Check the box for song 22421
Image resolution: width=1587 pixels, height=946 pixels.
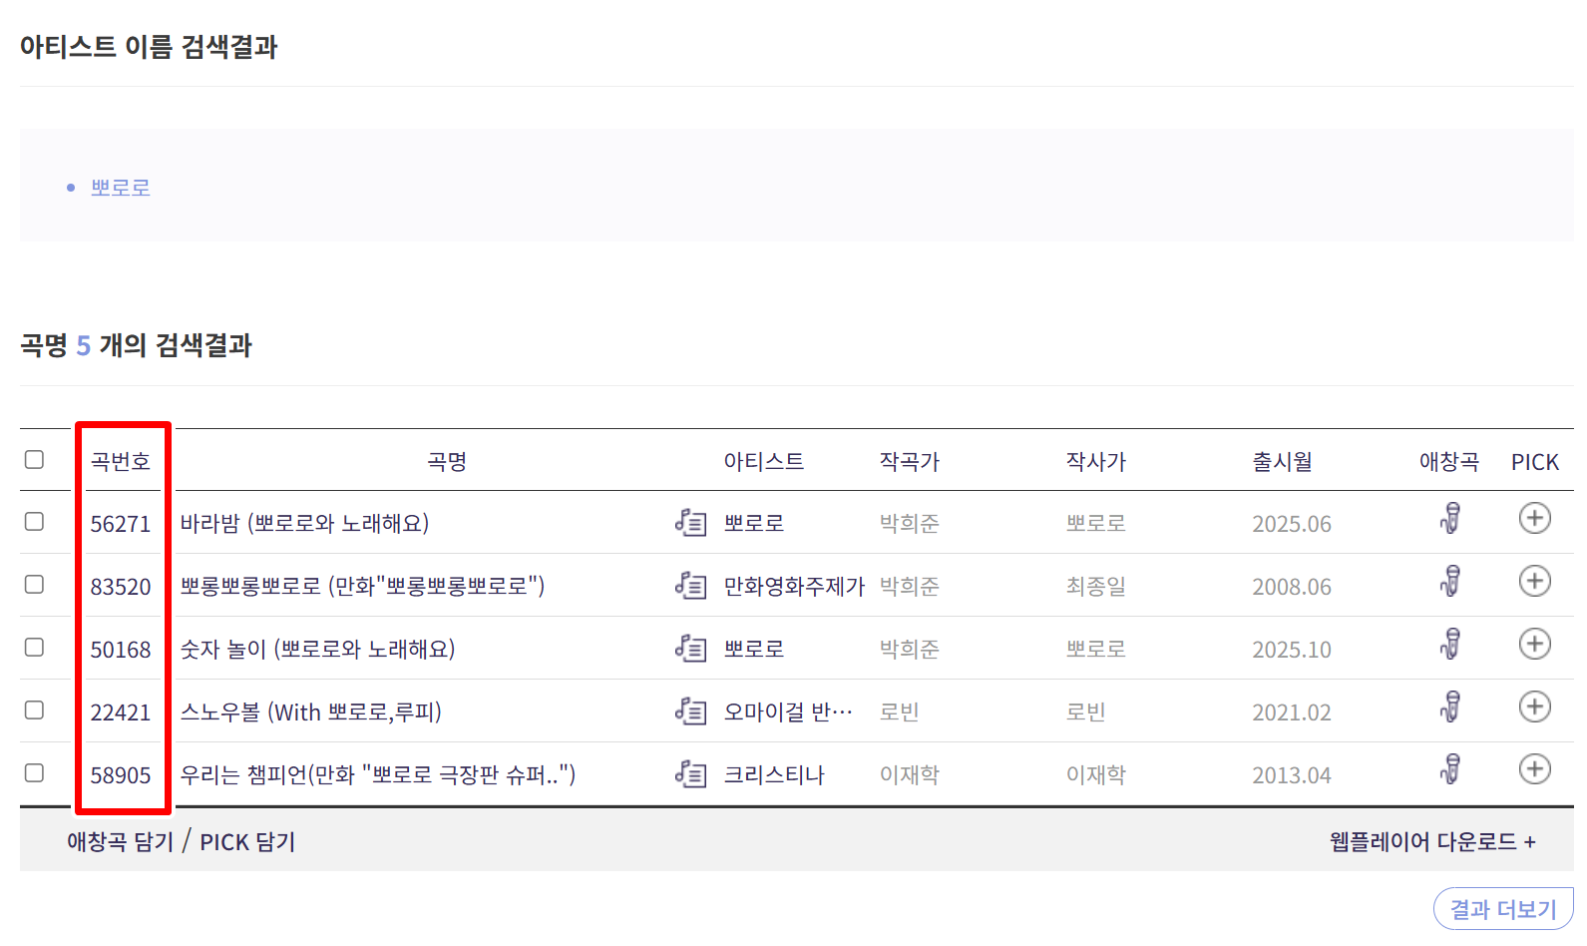tap(35, 709)
